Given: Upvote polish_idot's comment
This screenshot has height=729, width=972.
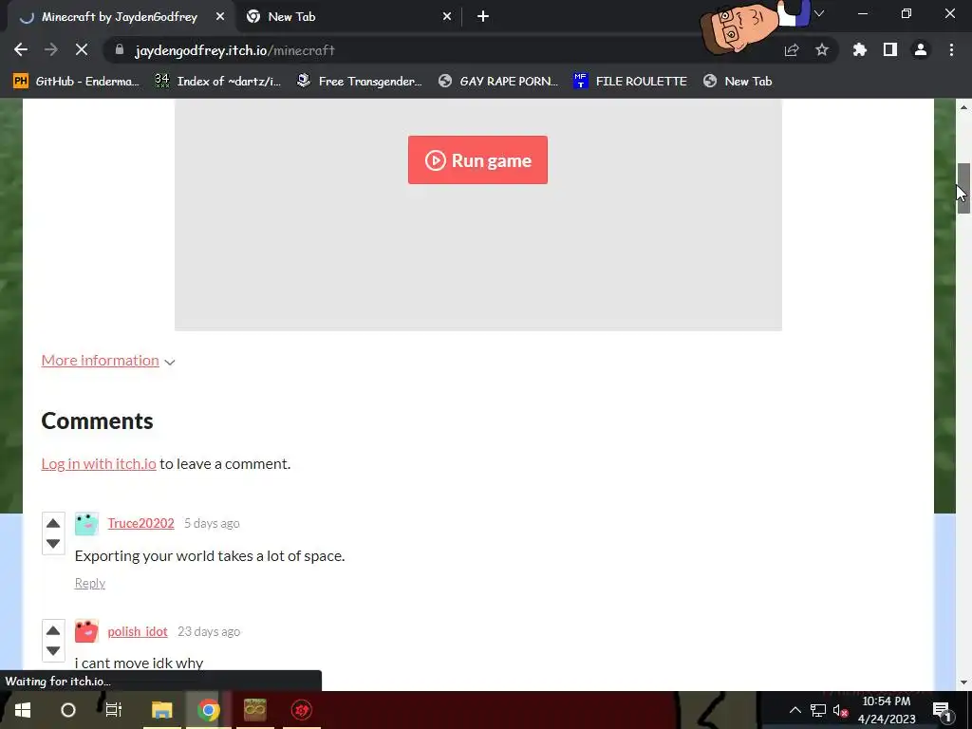Looking at the screenshot, I should pyautogui.click(x=53, y=630).
